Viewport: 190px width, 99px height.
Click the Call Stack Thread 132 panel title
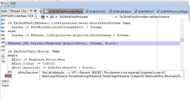[x=15, y=11]
